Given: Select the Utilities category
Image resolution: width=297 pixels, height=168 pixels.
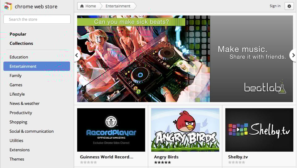Looking at the screenshot, I should [x=16, y=141].
